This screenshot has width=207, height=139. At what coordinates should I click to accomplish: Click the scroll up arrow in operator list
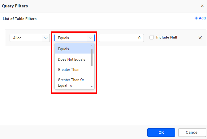pos(92,46)
